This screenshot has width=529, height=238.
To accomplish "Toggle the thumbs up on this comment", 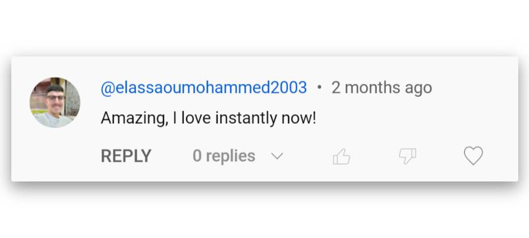I will click(341, 156).
